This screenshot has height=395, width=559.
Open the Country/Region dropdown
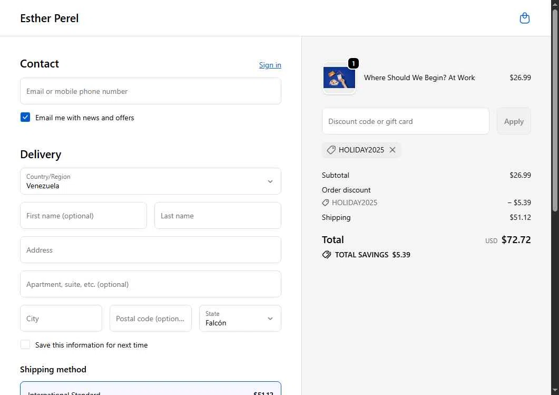(151, 181)
